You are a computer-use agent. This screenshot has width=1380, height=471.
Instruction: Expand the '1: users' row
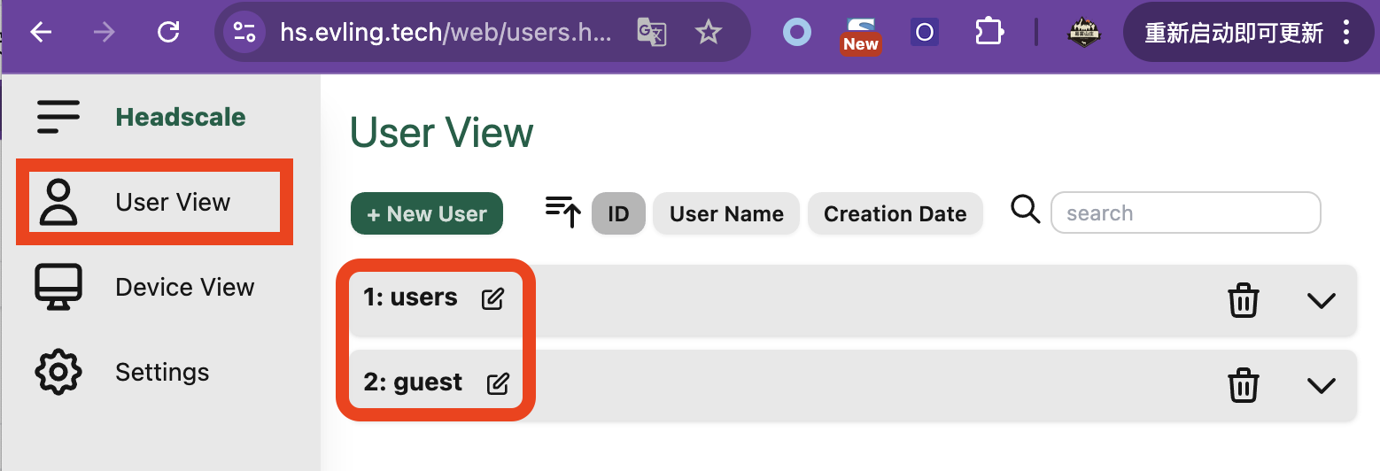point(1321,301)
